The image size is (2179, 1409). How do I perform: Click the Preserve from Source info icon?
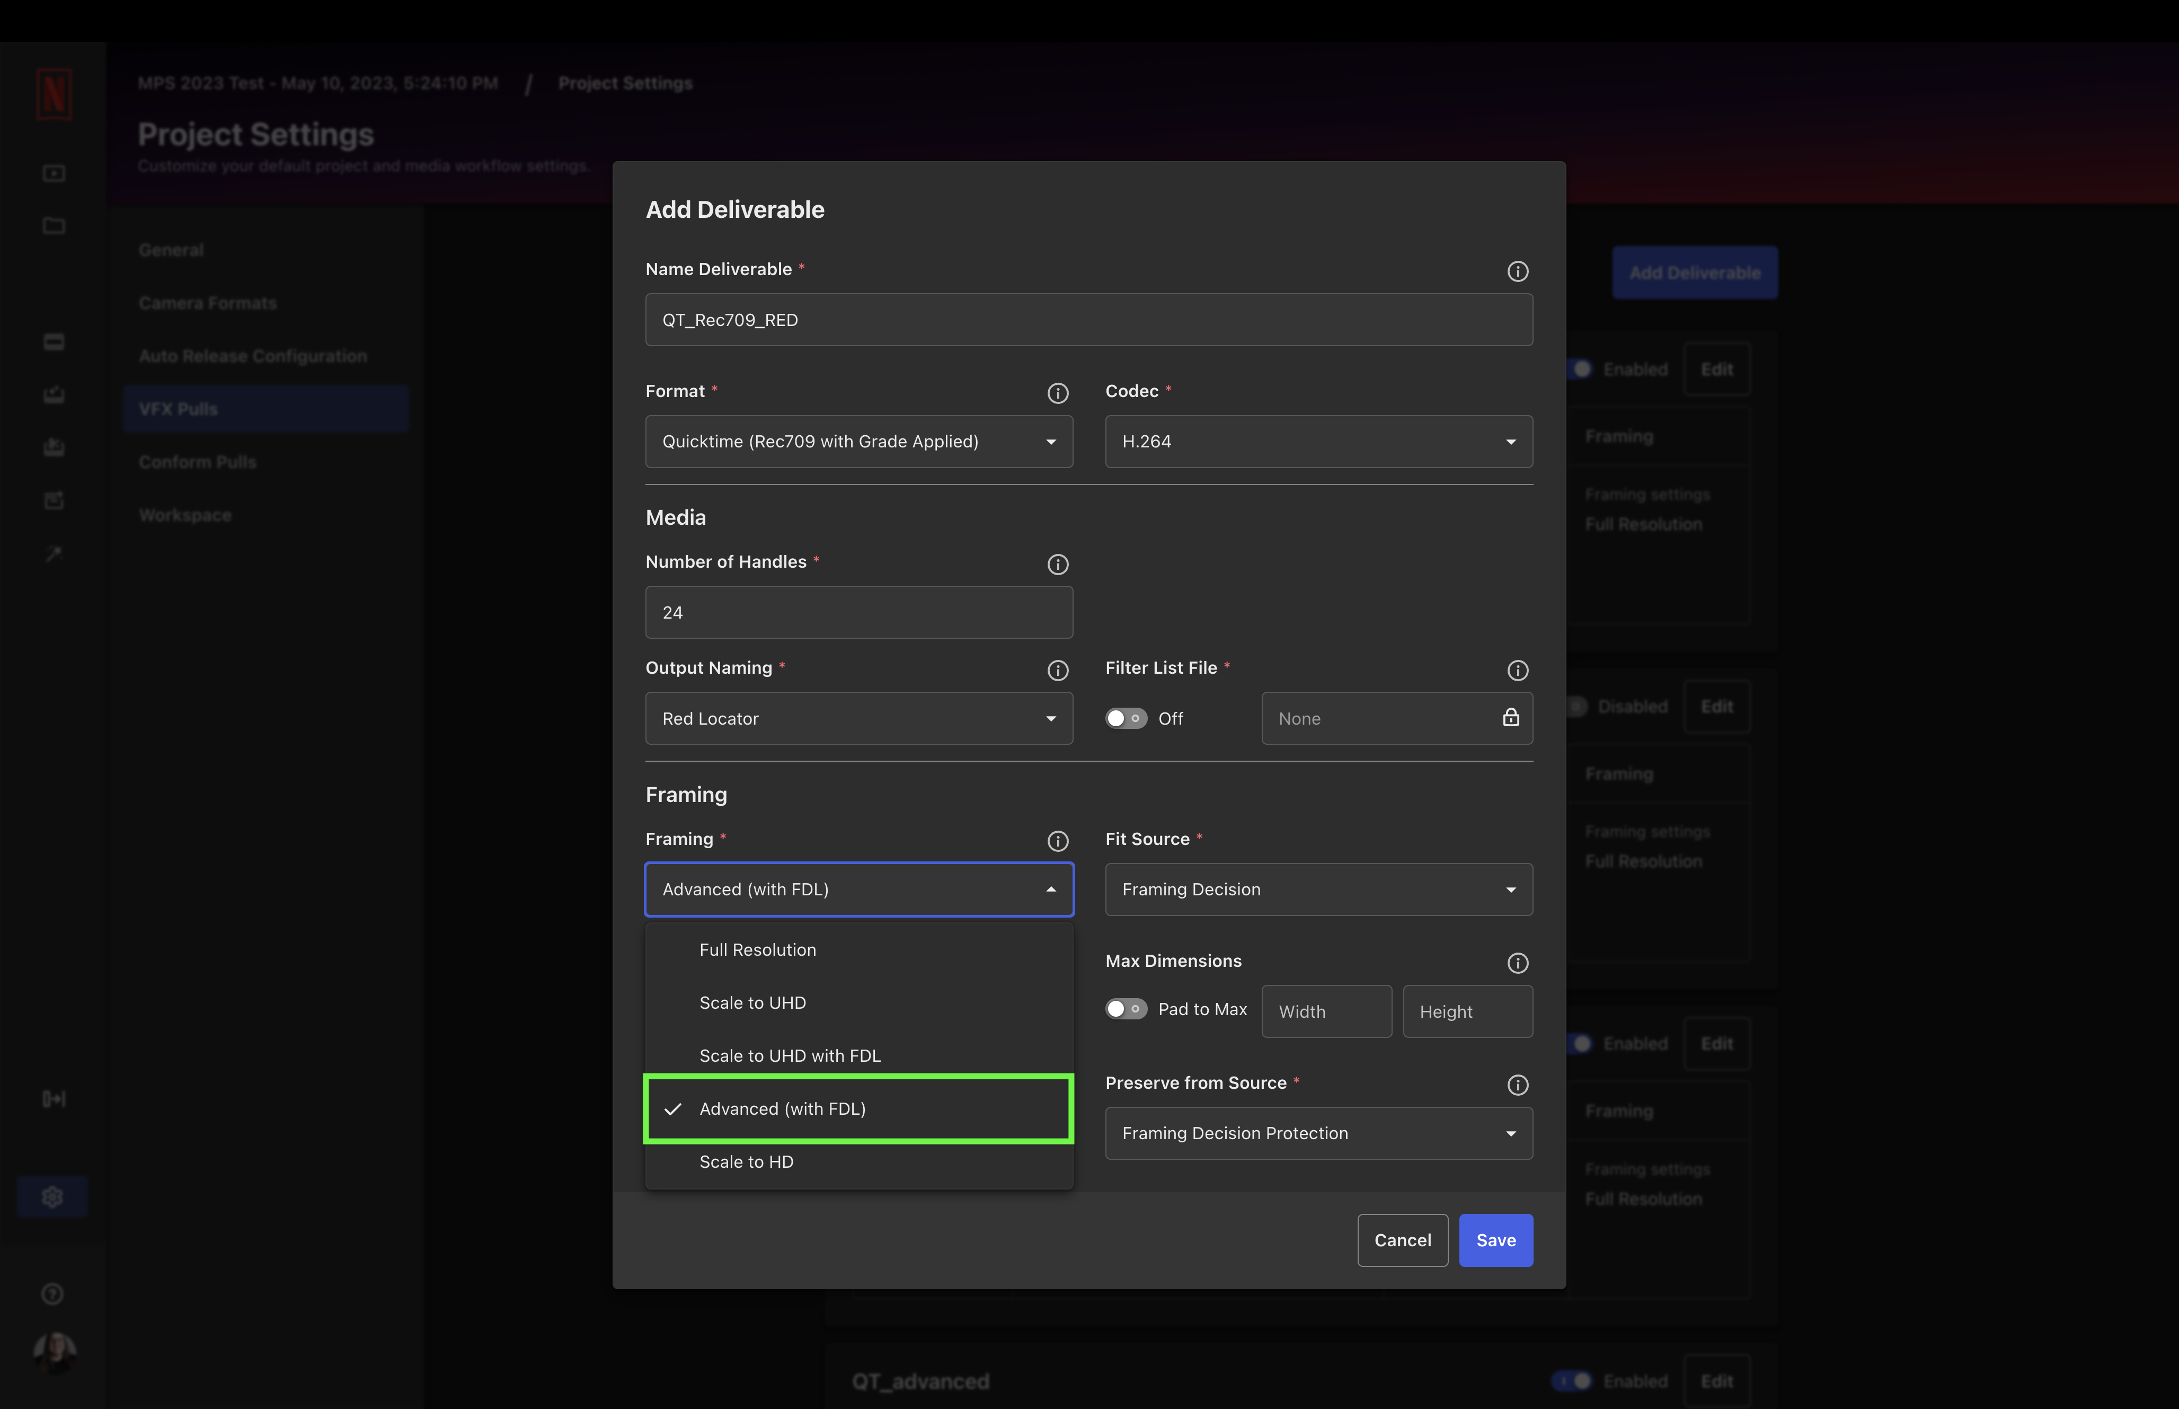click(x=1517, y=1084)
